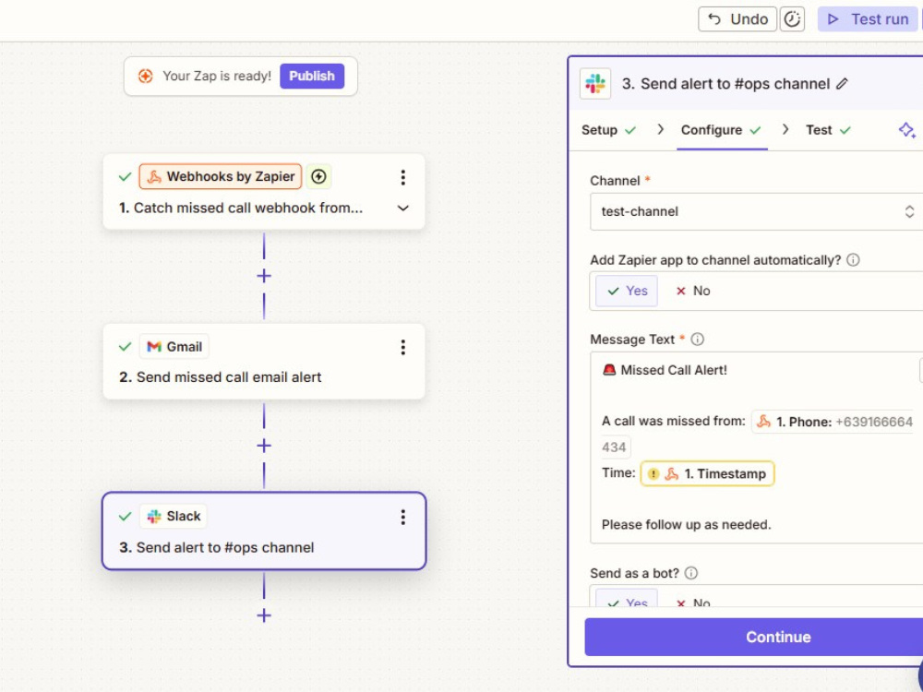Screen dimensions: 923x692
Task: Add a step between Webhooks and Gmail
Action: (264, 276)
